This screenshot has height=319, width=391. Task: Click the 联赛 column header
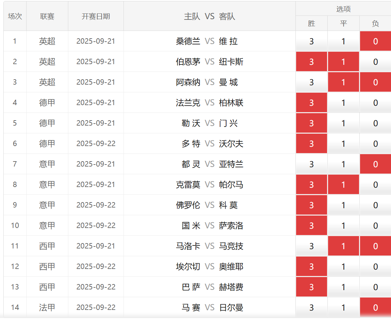pyautogui.click(x=47, y=16)
